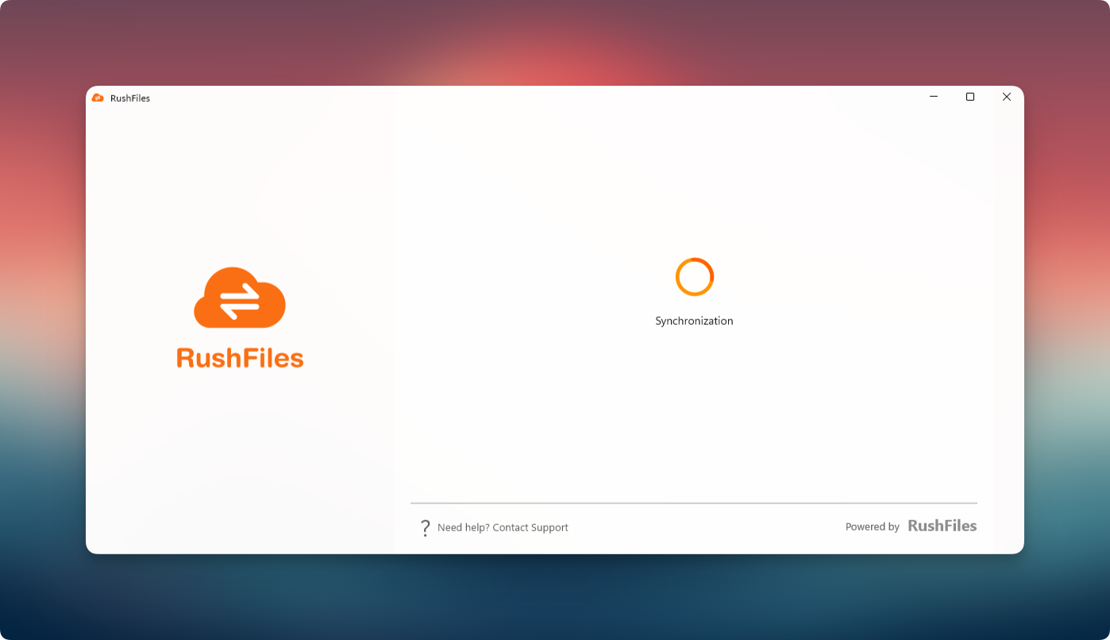The width and height of the screenshot is (1110, 640).
Task: Maximize the RushFiles window
Action: pyautogui.click(x=970, y=97)
